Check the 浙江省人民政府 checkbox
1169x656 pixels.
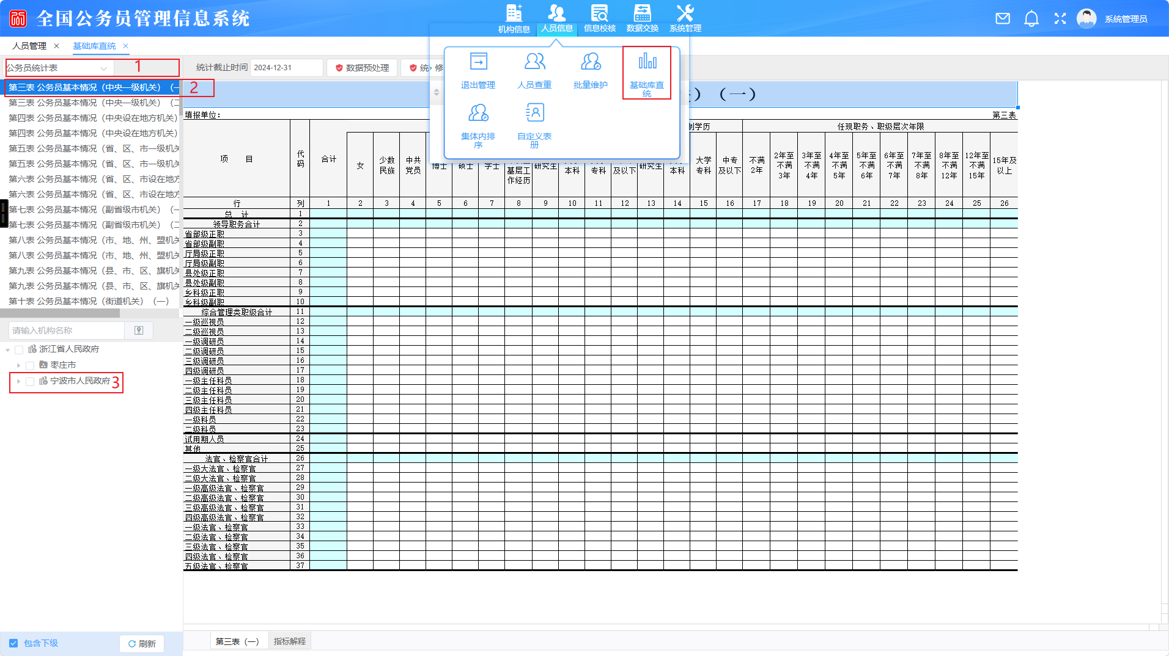(x=19, y=350)
